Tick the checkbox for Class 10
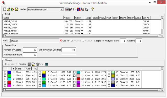The width and height of the screenshot is (167, 98). tap(40, 85)
